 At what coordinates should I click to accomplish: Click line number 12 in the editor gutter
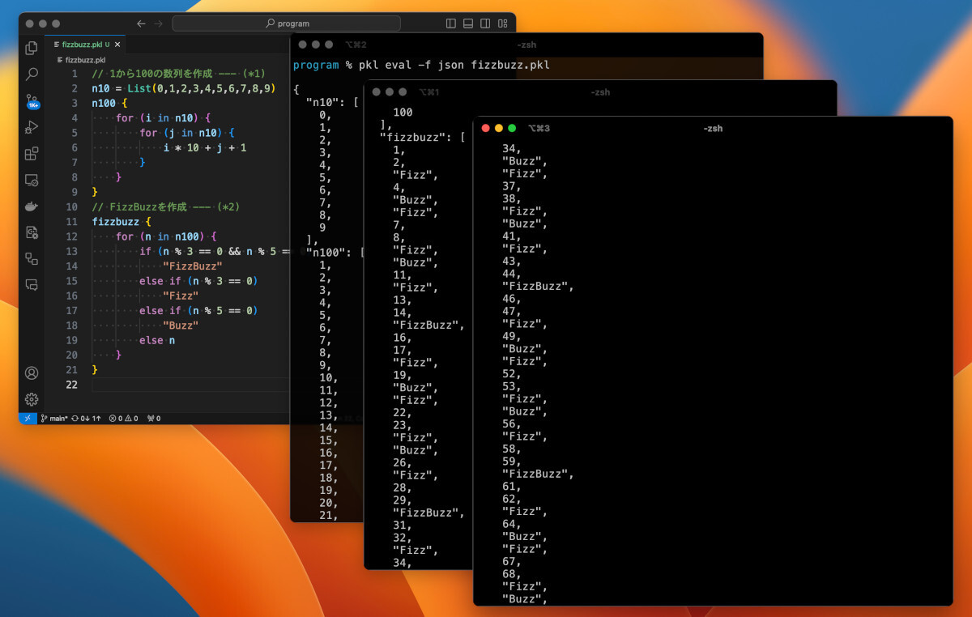tap(72, 236)
